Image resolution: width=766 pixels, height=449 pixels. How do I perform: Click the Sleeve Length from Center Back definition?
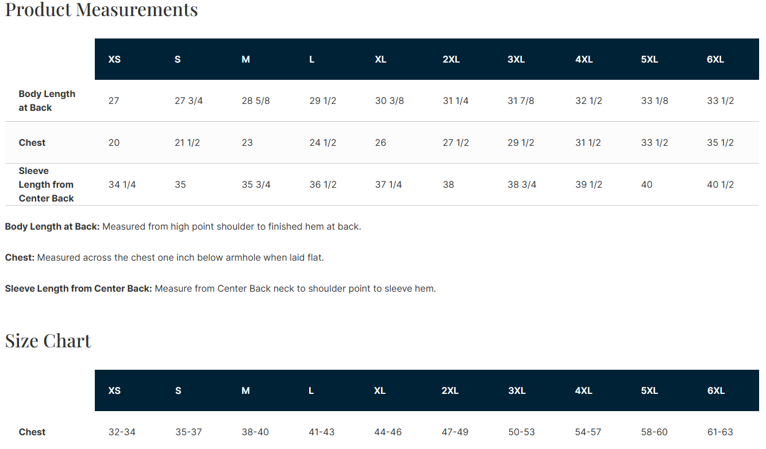click(x=221, y=288)
